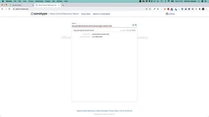Screen dimensions: 209x117
Task: Open a new browser tab
Action: pos(63,5)
